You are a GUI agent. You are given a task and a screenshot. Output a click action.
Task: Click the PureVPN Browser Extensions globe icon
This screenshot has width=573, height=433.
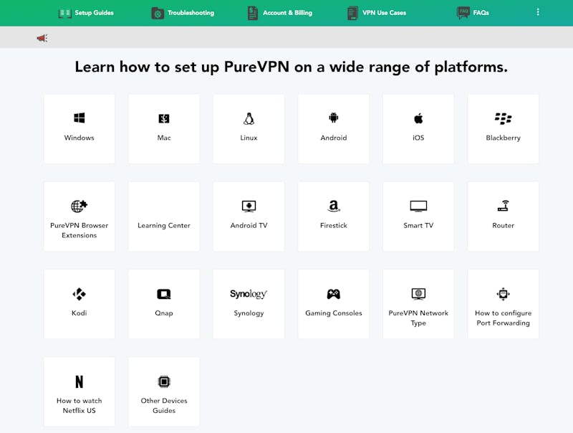(80, 206)
